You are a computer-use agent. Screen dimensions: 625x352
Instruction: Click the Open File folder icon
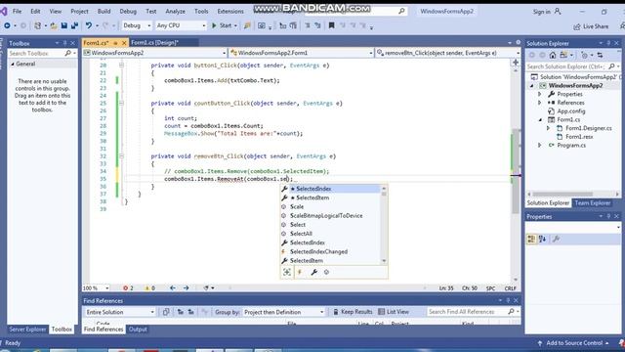54,25
